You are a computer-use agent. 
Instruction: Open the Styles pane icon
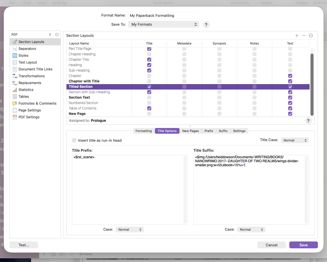point(15,56)
